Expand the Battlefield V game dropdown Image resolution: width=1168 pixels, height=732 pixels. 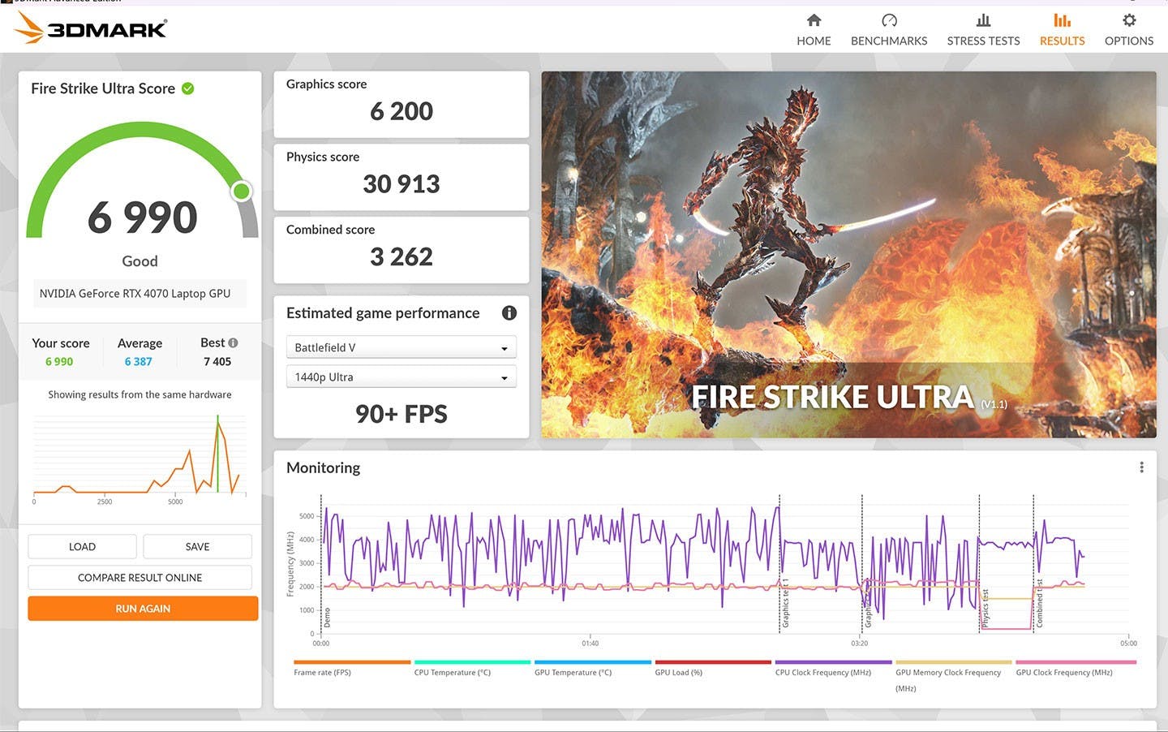click(401, 347)
